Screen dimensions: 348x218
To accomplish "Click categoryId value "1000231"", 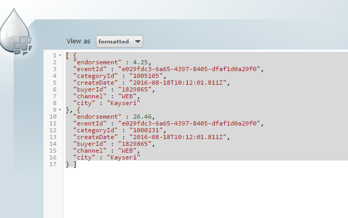I will (x=146, y=130).
